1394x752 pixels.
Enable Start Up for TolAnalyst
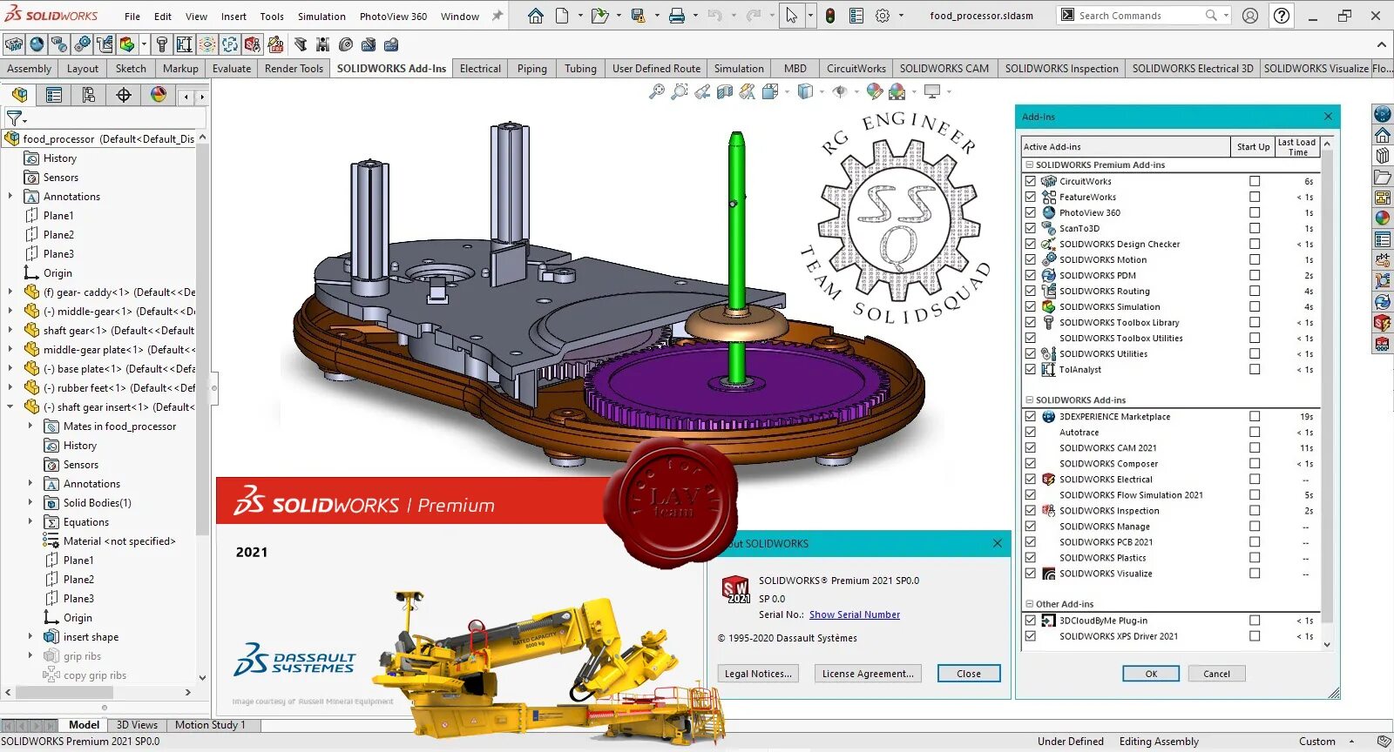click(x=1255, y=369)
